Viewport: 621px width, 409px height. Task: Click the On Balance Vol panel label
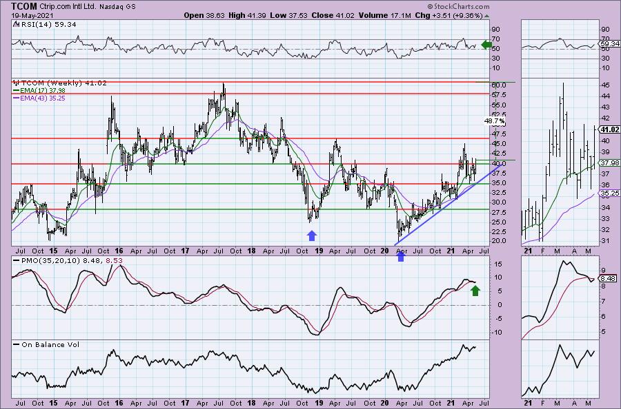tap(50, 344)
